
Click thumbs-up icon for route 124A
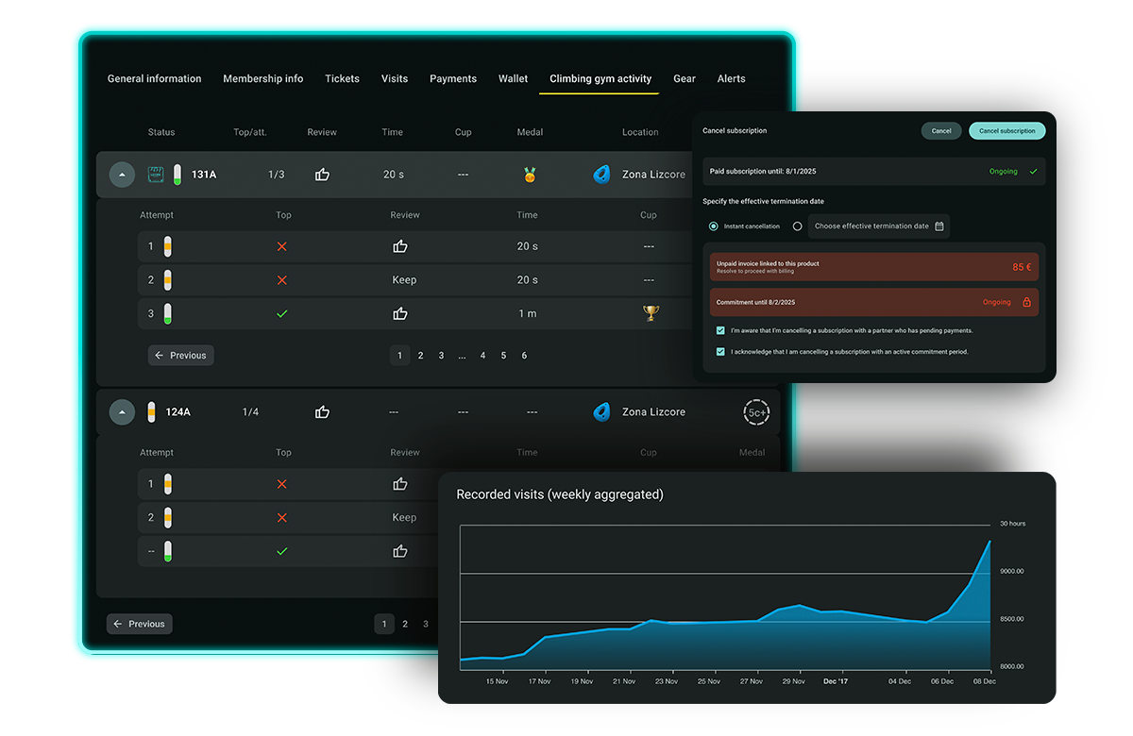coord(322,411)
